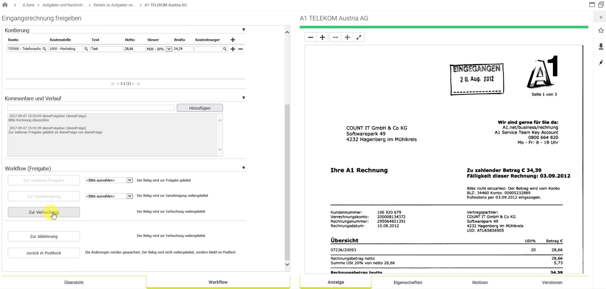
Task: Click down arrow of comment history scrollbar
Action: click(x=220, y=149)
